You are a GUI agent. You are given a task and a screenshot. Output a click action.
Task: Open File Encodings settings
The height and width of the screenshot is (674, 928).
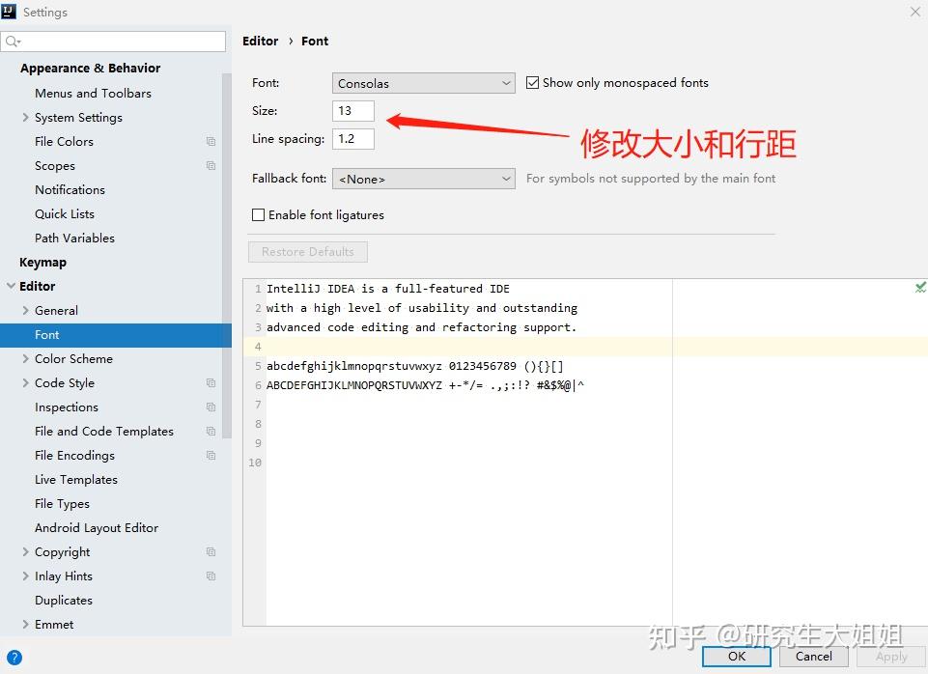[74, 456]
